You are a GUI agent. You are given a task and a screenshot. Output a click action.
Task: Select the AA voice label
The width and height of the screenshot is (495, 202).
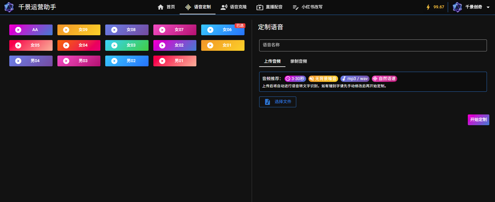click(35, 30)
